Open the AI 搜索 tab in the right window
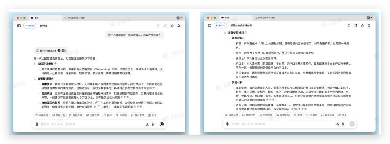 coord(265,18)
